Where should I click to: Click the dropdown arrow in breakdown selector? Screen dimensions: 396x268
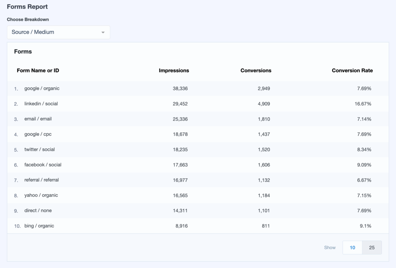point(103,32)
